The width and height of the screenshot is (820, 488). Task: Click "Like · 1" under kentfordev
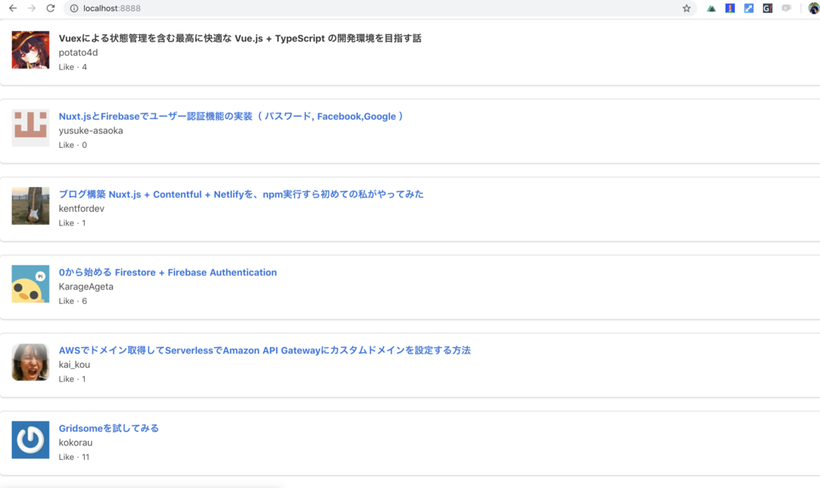click(x=72, y=223)
